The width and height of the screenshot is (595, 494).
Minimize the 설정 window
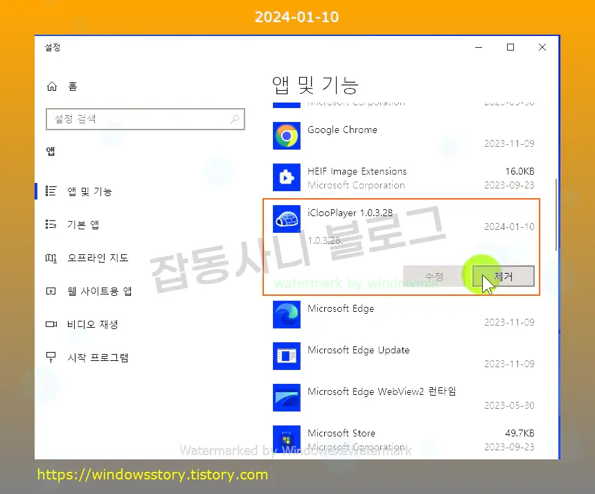479,48
